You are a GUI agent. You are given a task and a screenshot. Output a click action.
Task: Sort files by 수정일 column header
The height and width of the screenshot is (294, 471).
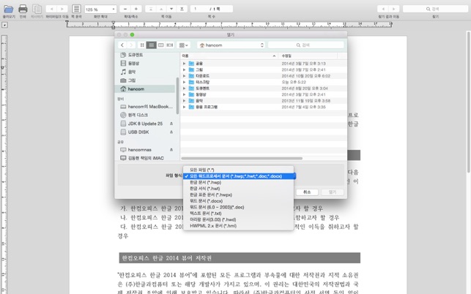tap(287, 56)
